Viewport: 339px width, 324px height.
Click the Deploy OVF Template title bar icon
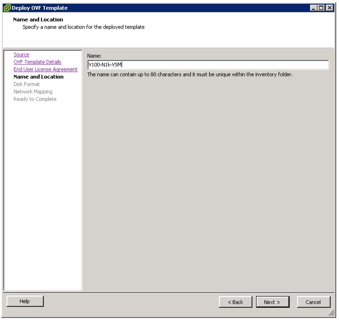point(7,8)
